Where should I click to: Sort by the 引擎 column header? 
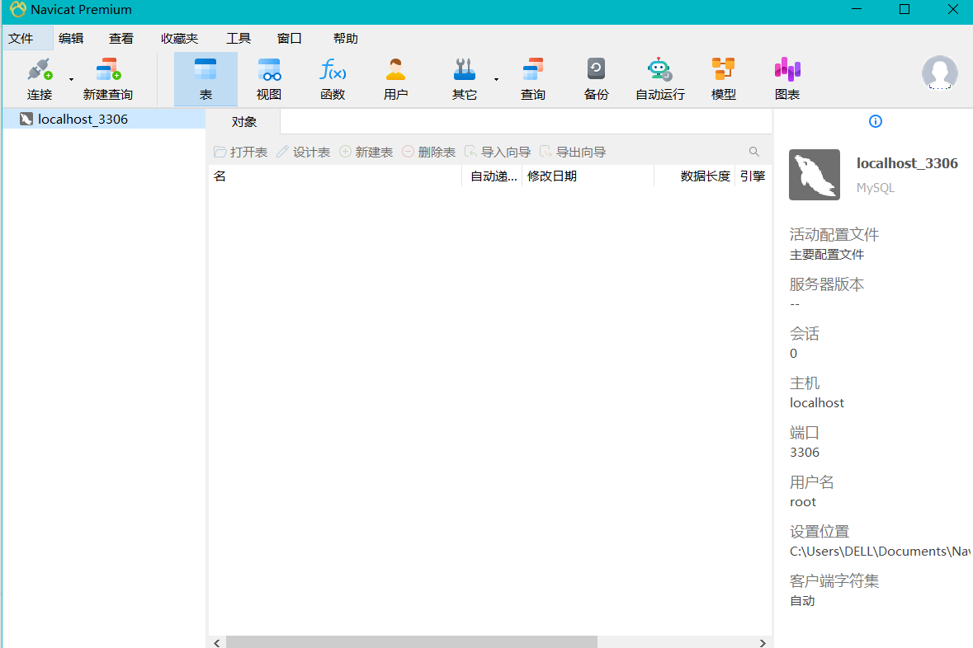(x=753, y=176)
